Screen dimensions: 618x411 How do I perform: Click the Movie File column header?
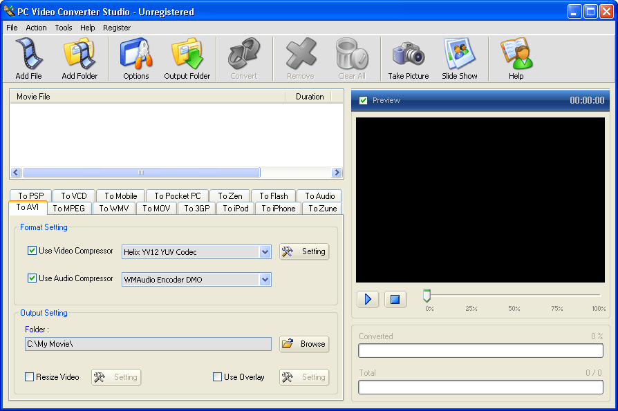pyautogui.click(x=148, y=97)
